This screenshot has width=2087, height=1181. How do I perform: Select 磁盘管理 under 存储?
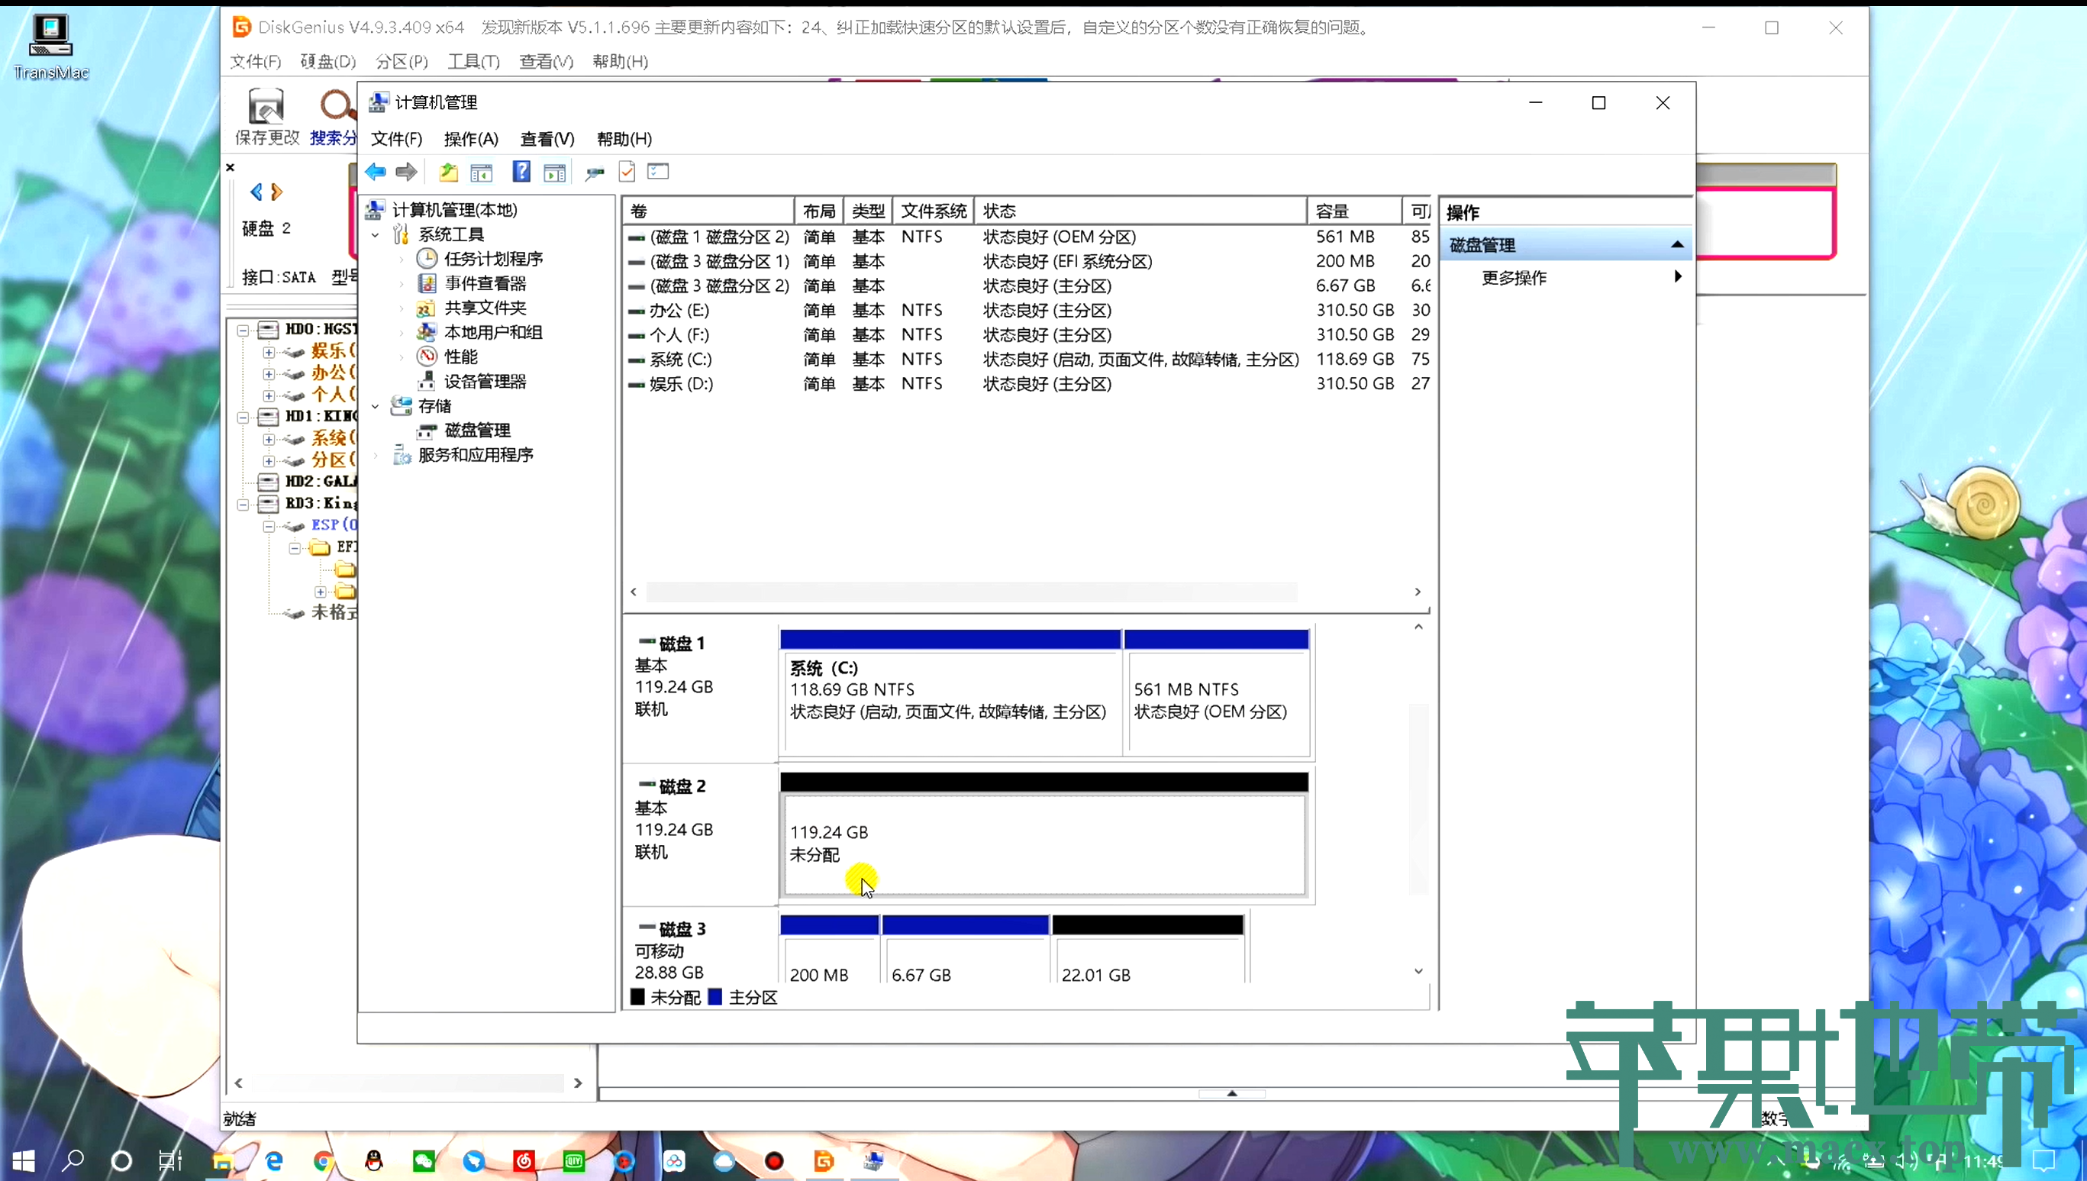(x=477, y=430)
